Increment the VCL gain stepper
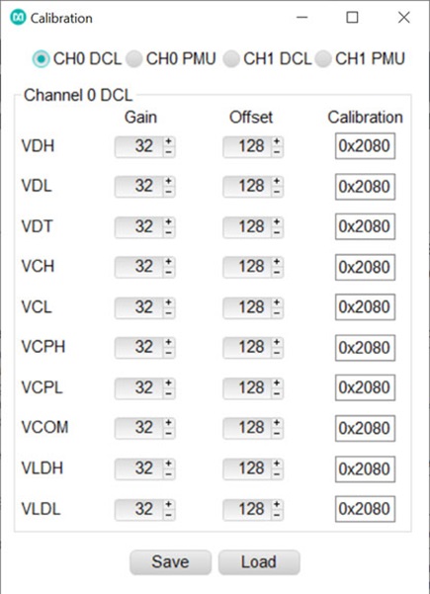Image resolution: width=430 pixels, height=594 pixels. coord(169,302)
